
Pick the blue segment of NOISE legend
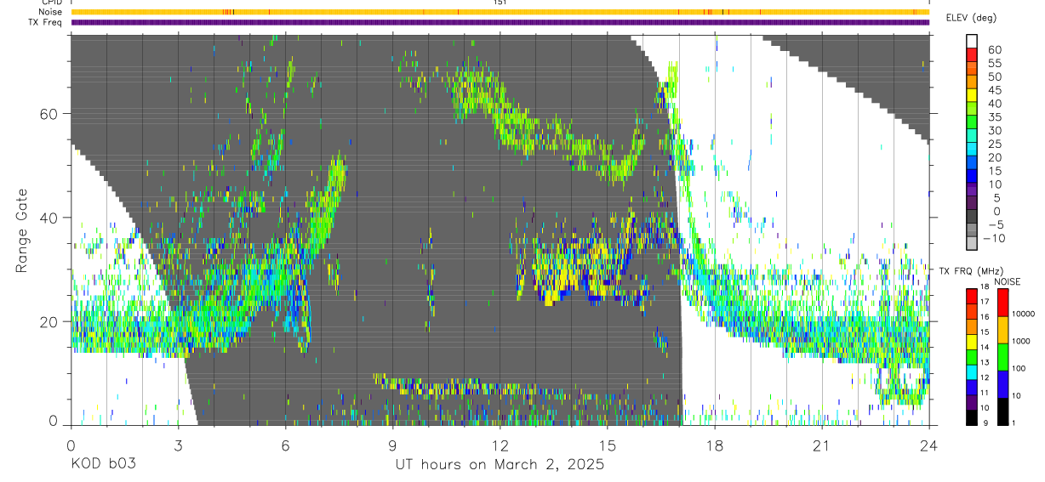[1002, 384]
